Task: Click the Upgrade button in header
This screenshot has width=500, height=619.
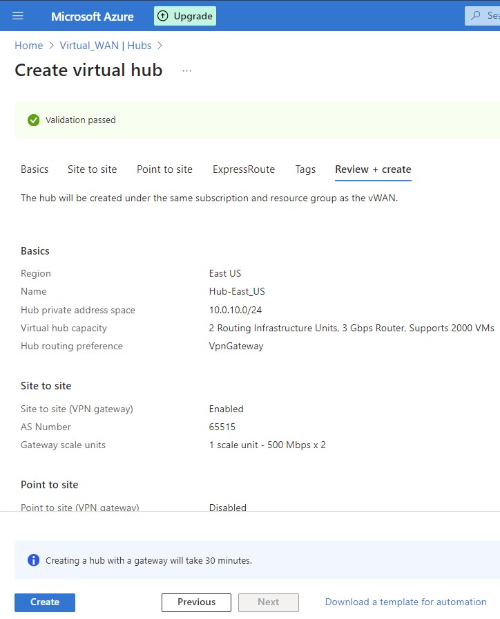Action: pyautogui.click(x=185, y=16)
